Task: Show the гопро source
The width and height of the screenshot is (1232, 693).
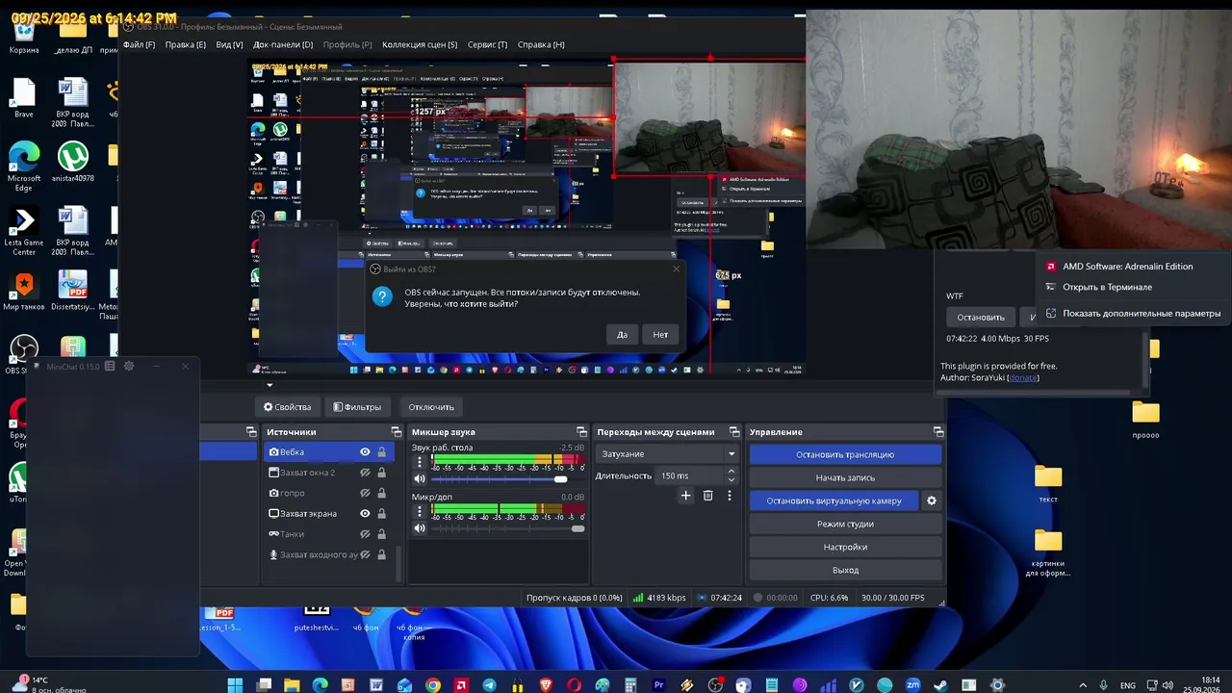Action: 365,493
